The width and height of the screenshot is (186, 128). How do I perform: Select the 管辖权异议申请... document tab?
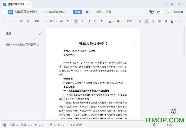(17, 5)
